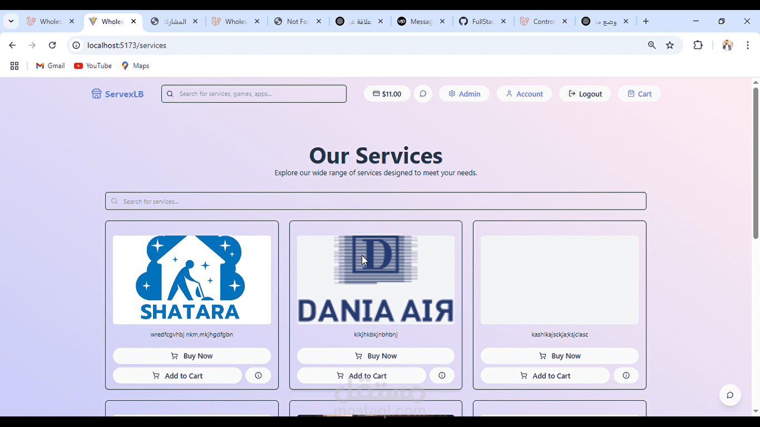Screen dimensions: 760x427
Task: Open the Maps bookmark
Action: [x=135, y=66]
